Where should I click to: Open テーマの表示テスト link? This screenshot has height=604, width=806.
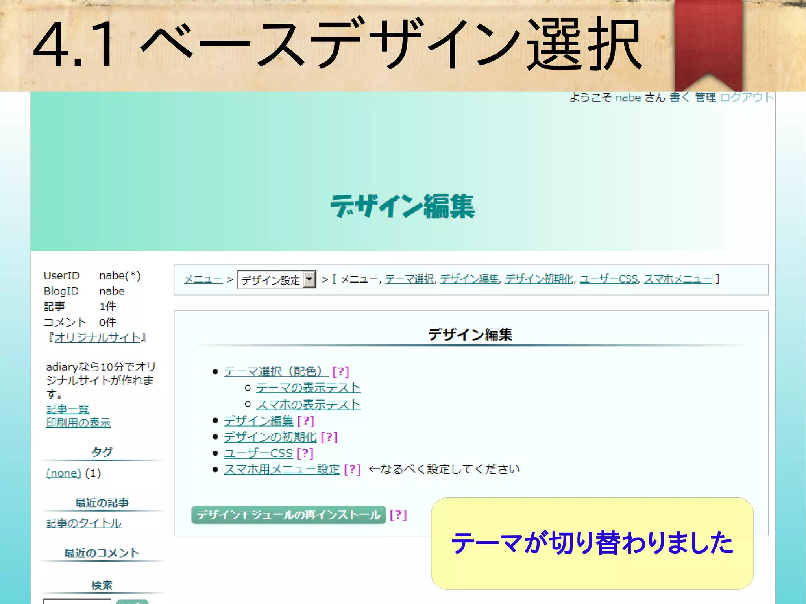[308, 388]
